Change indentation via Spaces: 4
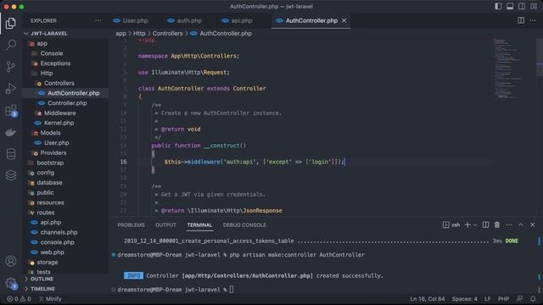The image size is (543, 305). click(x=464, y=299)
